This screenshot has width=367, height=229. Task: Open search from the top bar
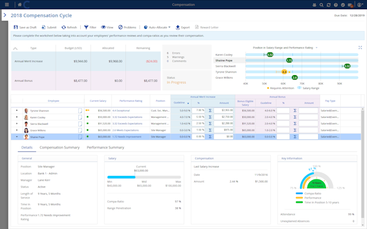click(x=321, y=5)
